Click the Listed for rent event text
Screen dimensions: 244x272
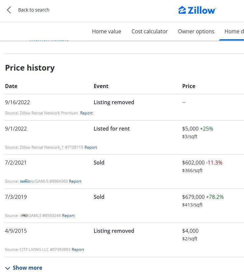pyautogui.click(x=112, y=129)
